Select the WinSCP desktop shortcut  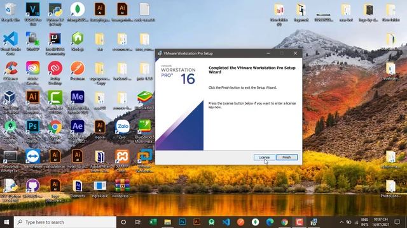pyautogui.click(x=32, y=41)
